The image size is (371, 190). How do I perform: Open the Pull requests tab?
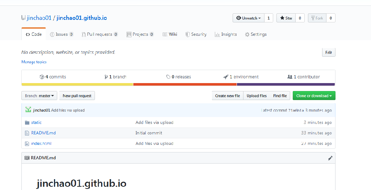tap(100, 34)
